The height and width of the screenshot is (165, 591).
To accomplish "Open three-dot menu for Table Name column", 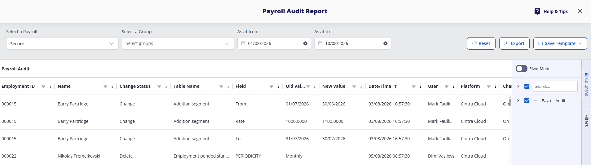I will click(x=228, y=86).
